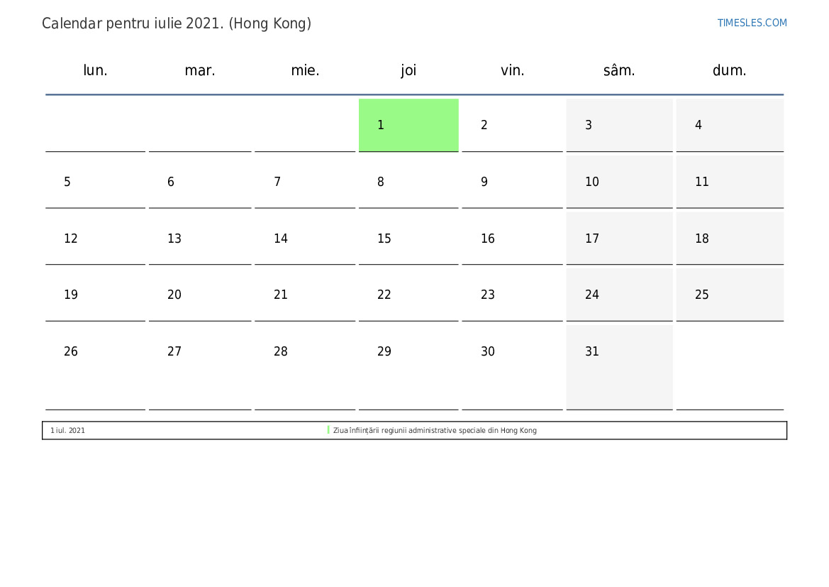The image size is (829, 587).
Task: Click the calendar title for iulie 2021
Action: (177, 24)
